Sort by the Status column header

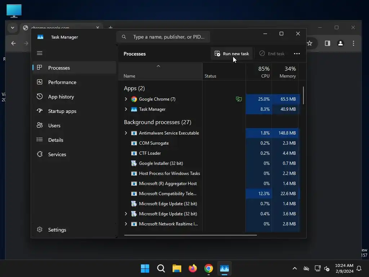(x=224, y=72)
